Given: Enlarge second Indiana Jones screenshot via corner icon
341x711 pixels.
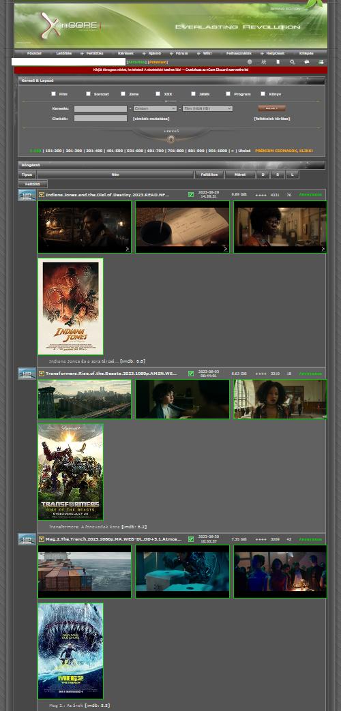Looking at the screenshot, I should coord(225,249).
